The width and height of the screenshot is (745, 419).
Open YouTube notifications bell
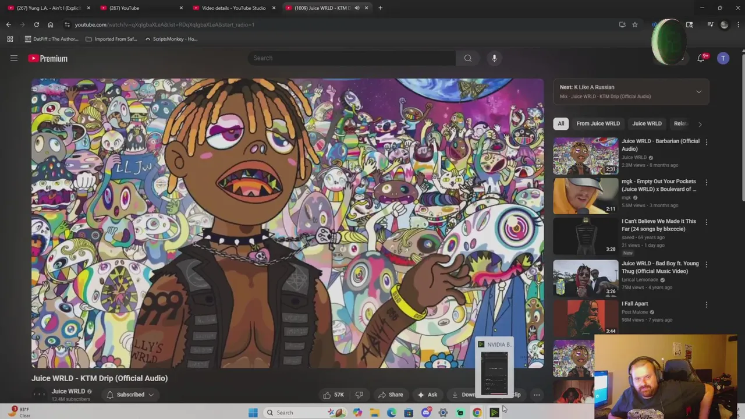pos(701,58)
